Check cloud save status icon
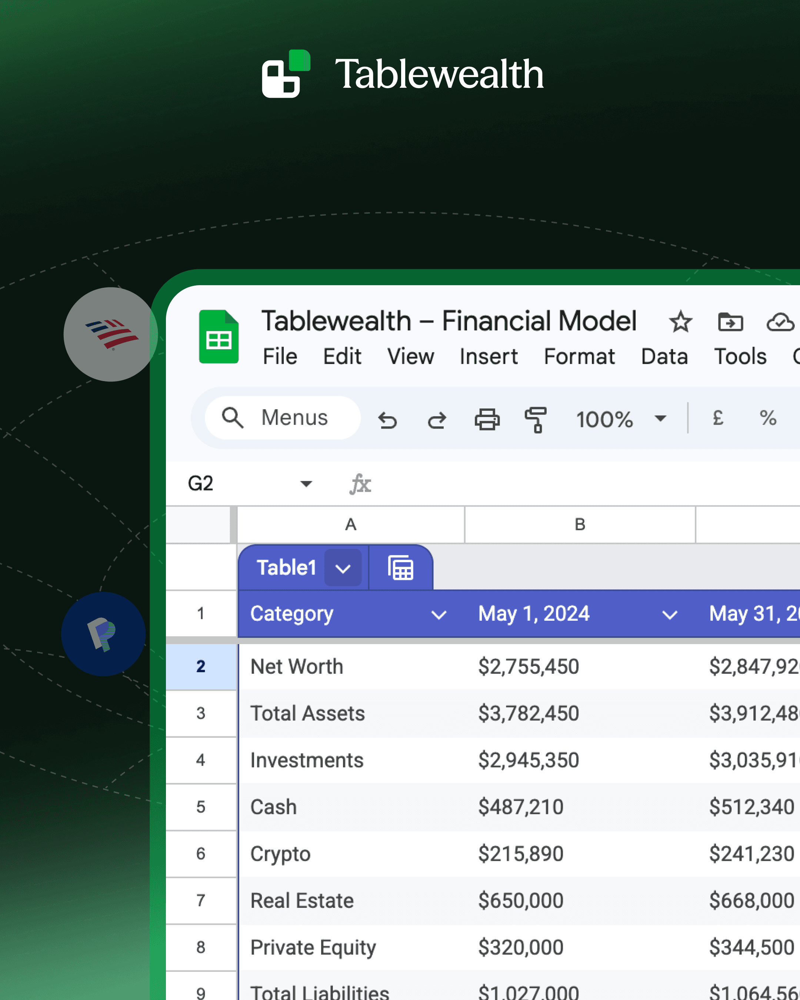800x1000 pixels. tap(780, 322)
